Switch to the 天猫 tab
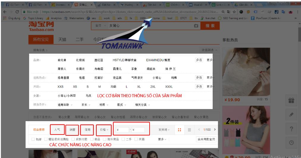The image size is (301, 158). pos(62,39)
